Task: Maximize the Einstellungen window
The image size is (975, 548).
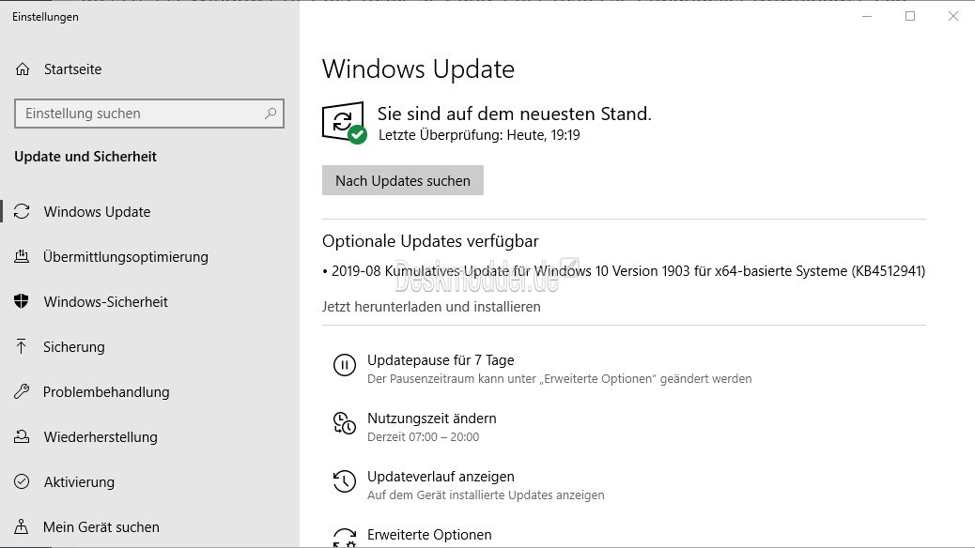Action: [909, 16]
